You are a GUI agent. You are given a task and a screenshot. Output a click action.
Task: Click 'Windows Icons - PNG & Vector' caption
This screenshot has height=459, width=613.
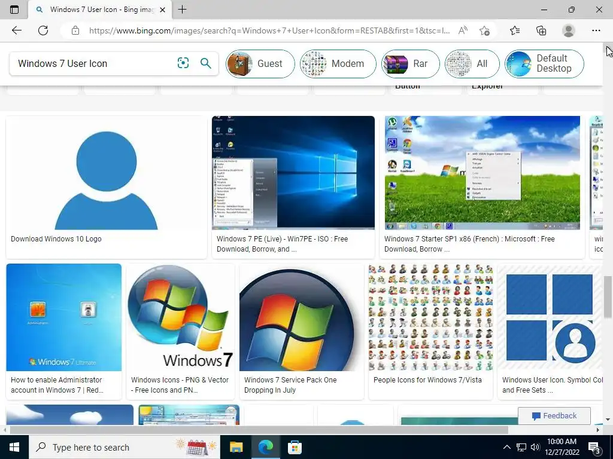[x=180, y=385]
